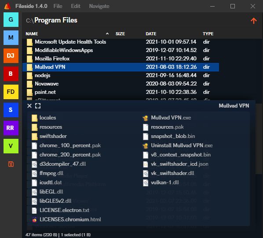Image resolution: width=263 pixels, height=238 pixels.
Task: Select the red B layout tile
Action: (11, 74)
